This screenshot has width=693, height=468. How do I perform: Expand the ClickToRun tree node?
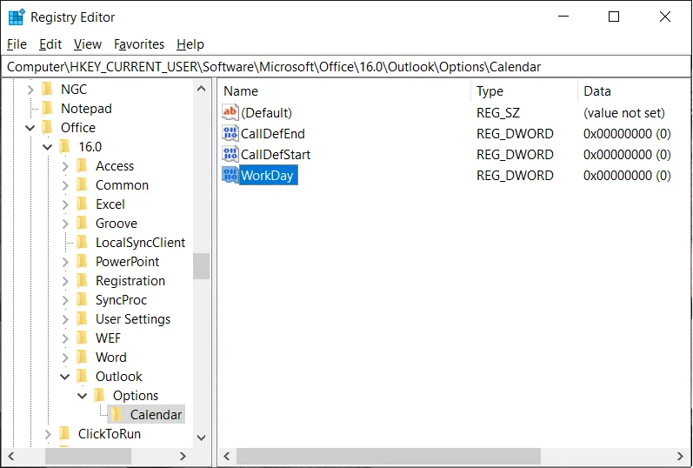(x=47, y=434)
